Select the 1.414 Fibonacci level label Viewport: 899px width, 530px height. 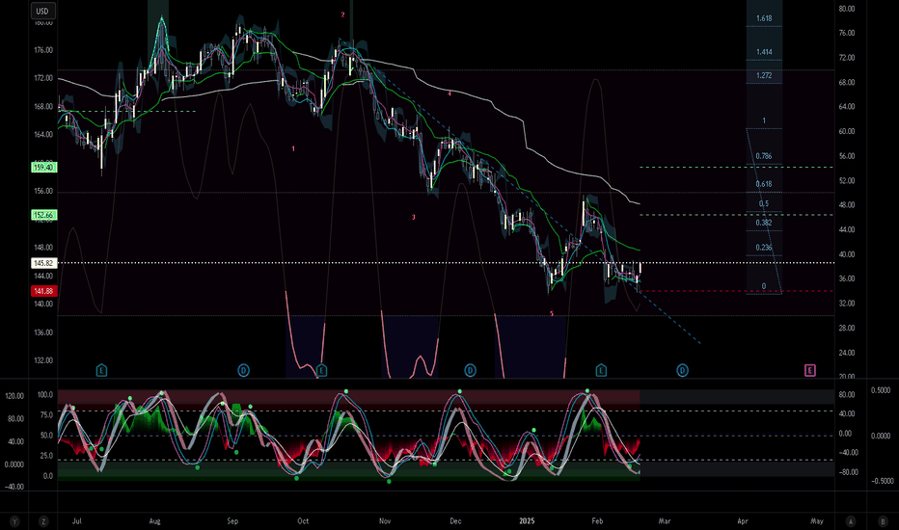(x=764, y=52)
